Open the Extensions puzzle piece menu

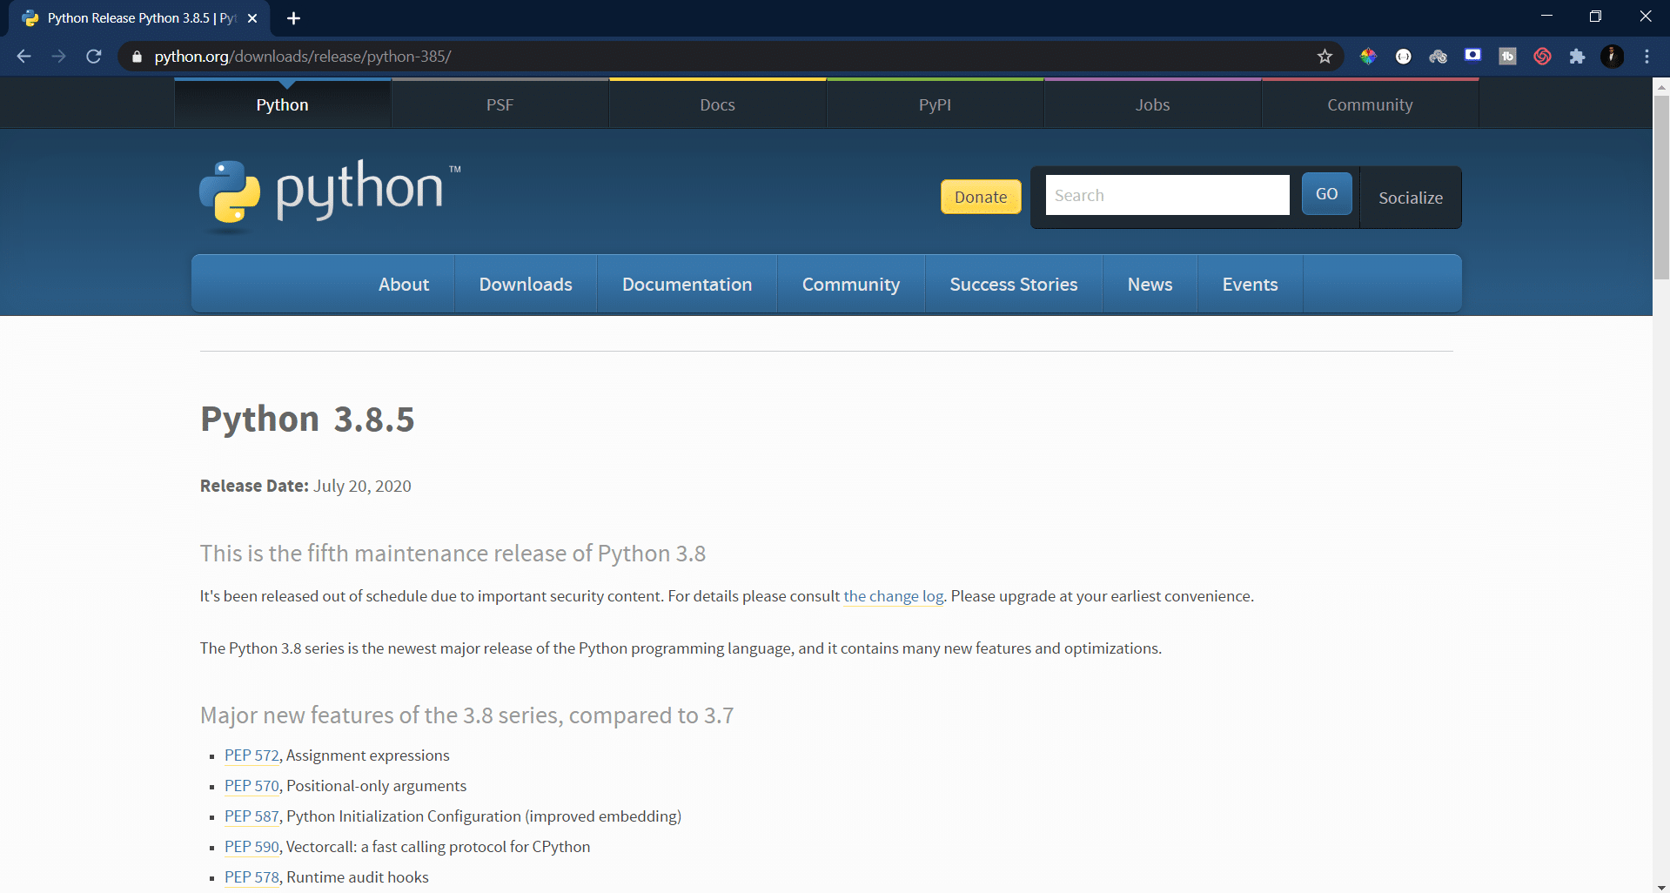point(1577,57)
